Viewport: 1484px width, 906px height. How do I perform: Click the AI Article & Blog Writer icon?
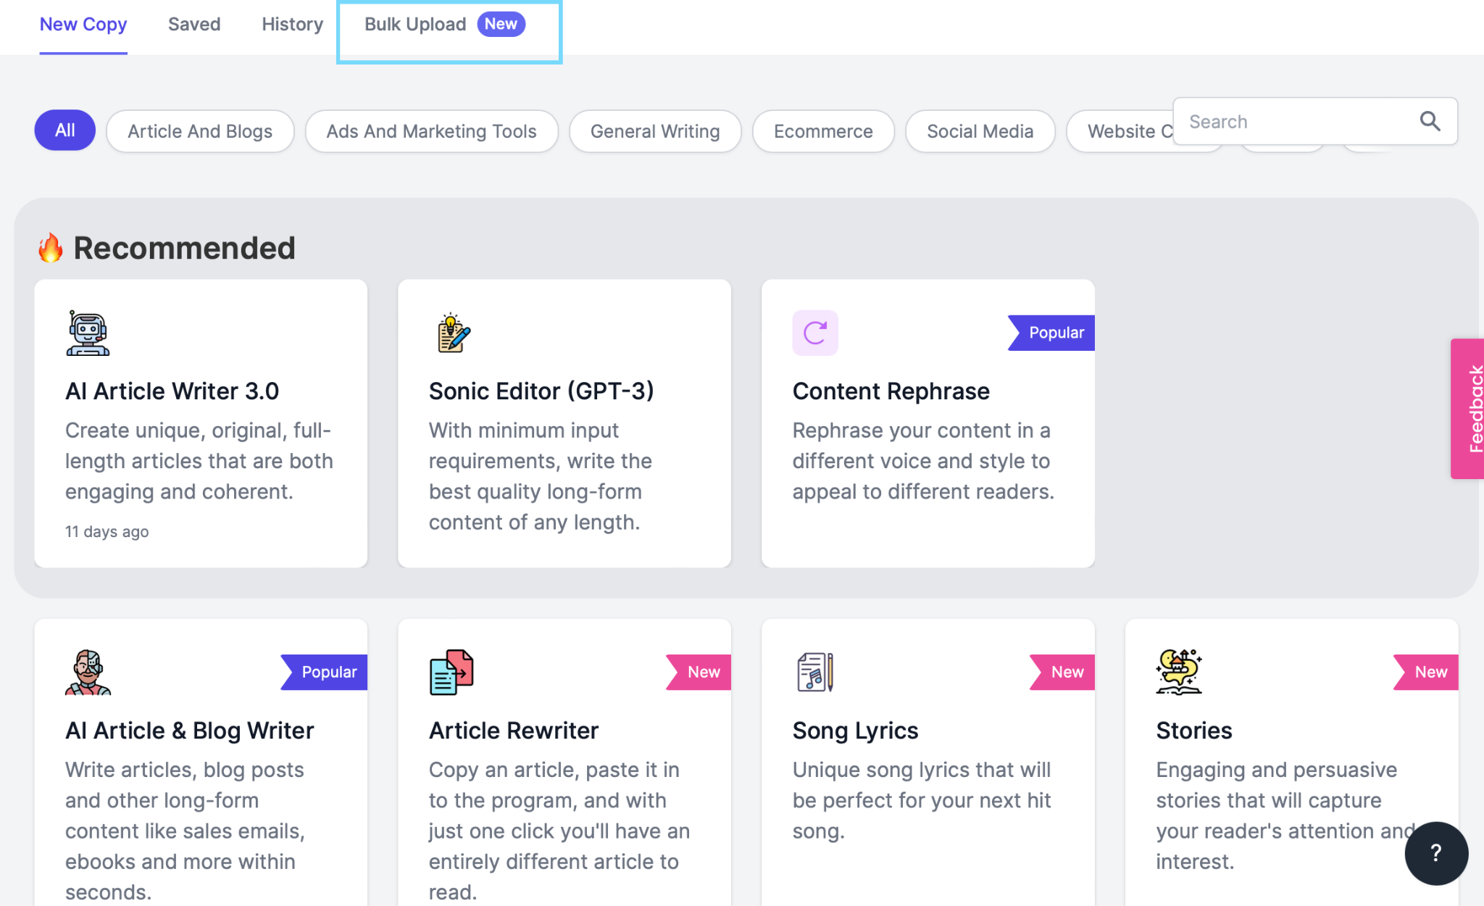88,673
